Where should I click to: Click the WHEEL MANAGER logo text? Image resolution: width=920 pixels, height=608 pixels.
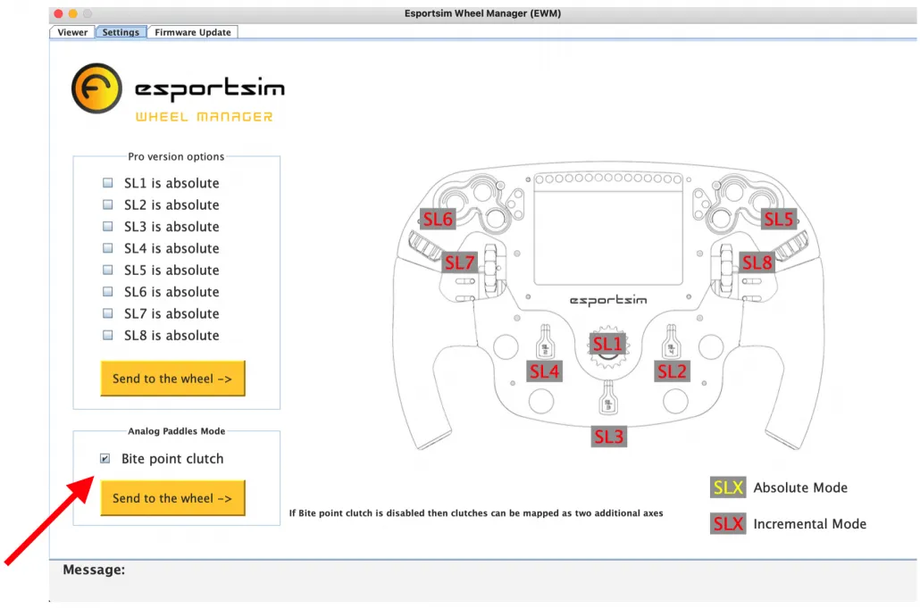(205, 117)
